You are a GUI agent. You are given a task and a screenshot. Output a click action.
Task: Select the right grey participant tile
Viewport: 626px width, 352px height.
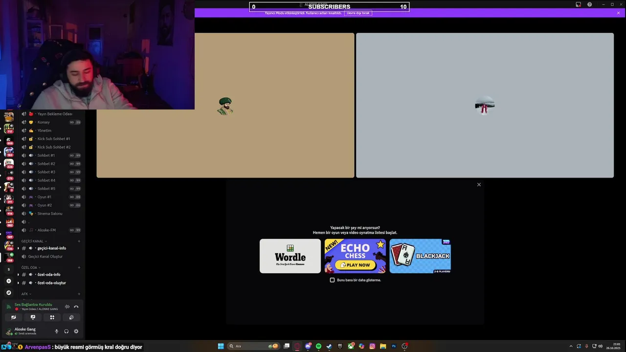click(x=485, y=105)
